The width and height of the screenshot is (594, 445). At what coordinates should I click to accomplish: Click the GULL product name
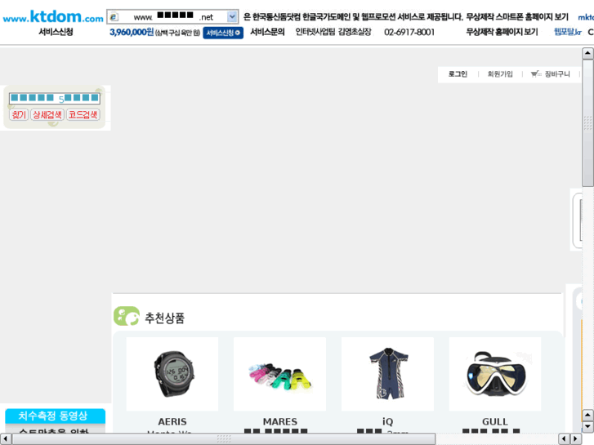coord(495,421)
